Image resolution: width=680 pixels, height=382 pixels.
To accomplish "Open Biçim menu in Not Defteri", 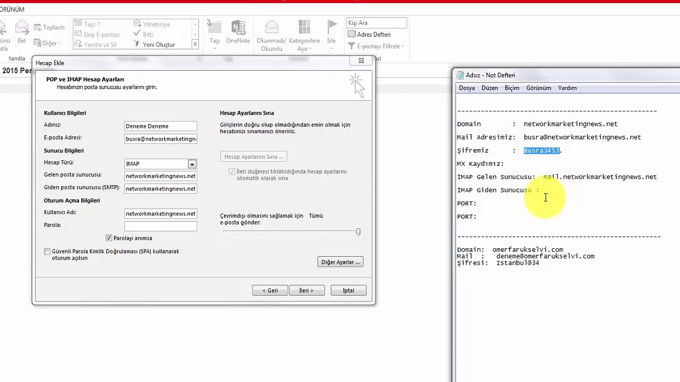I will (x=512, y=88).
